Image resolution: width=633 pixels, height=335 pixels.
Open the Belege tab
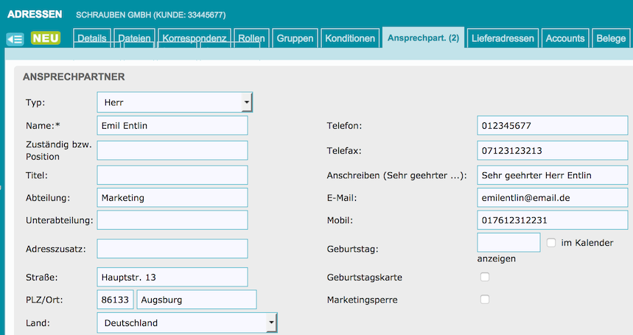click(611, 38)
